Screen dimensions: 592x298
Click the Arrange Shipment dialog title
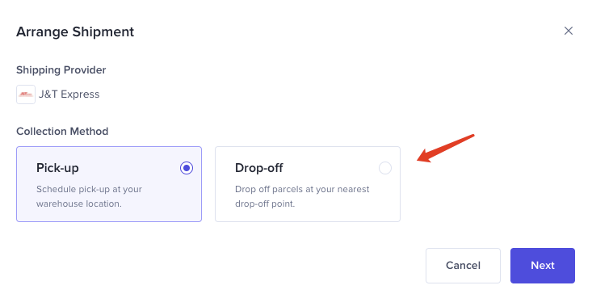[x=75, y=31]
